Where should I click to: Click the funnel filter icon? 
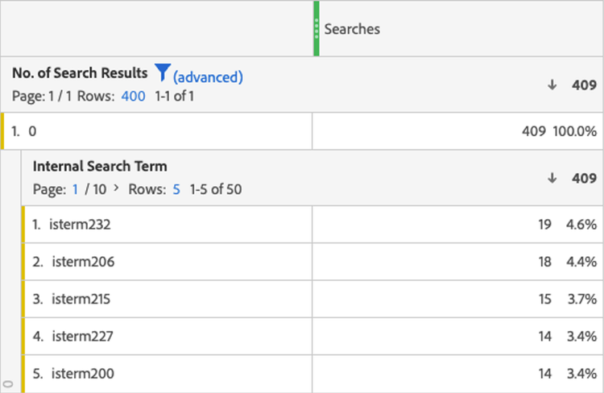tap(162, 73)
